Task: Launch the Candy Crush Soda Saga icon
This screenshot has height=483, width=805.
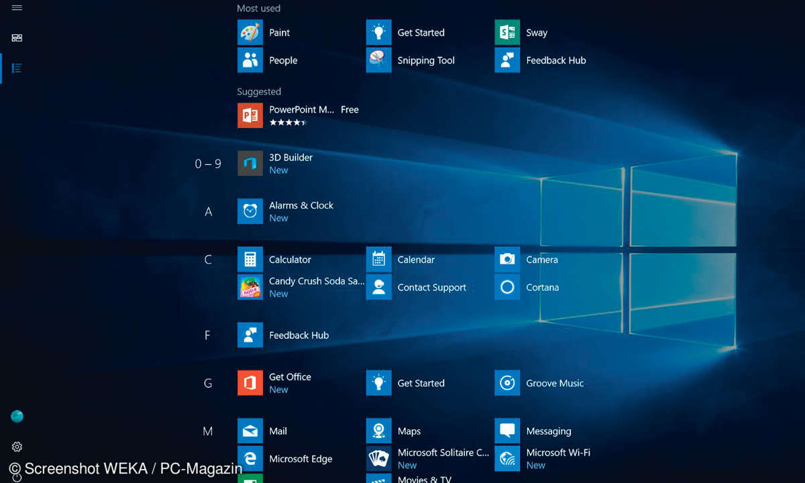Action: tap(250, 287)
